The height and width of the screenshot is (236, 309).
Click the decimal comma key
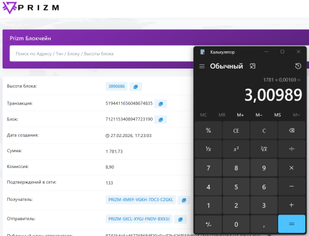pos(264,224)
